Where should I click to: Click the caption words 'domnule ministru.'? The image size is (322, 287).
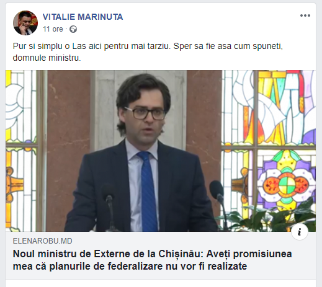pyautogui.click(x=47, y=58)
